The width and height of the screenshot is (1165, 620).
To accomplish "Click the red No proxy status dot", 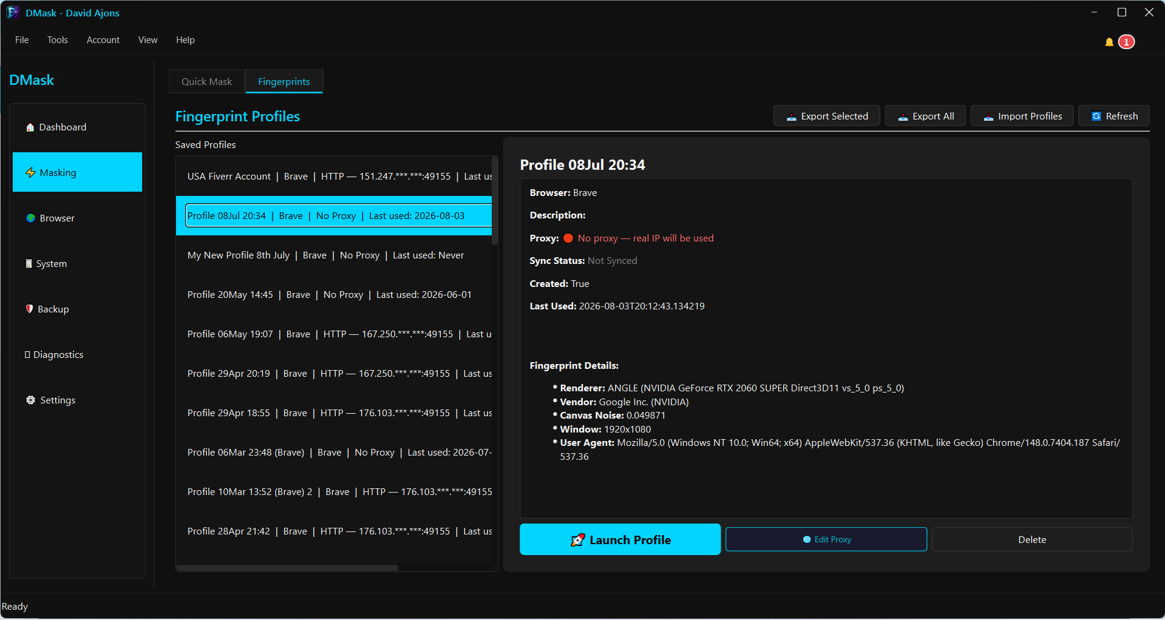I will coord(568,238).
